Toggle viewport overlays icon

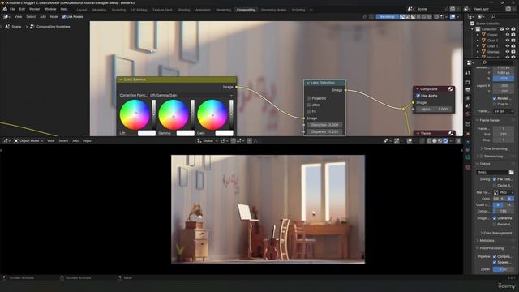point(410,140)
